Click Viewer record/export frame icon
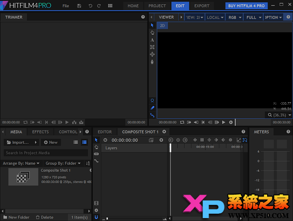Viewport: 293px width, 221px height. tap(231, 122)
